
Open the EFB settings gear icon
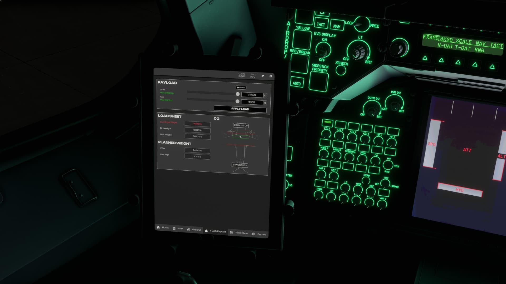pyautogui.click(x=270, y=76)
